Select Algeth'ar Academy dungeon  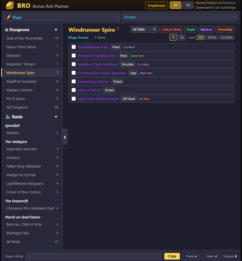click(x=32, y=81)
